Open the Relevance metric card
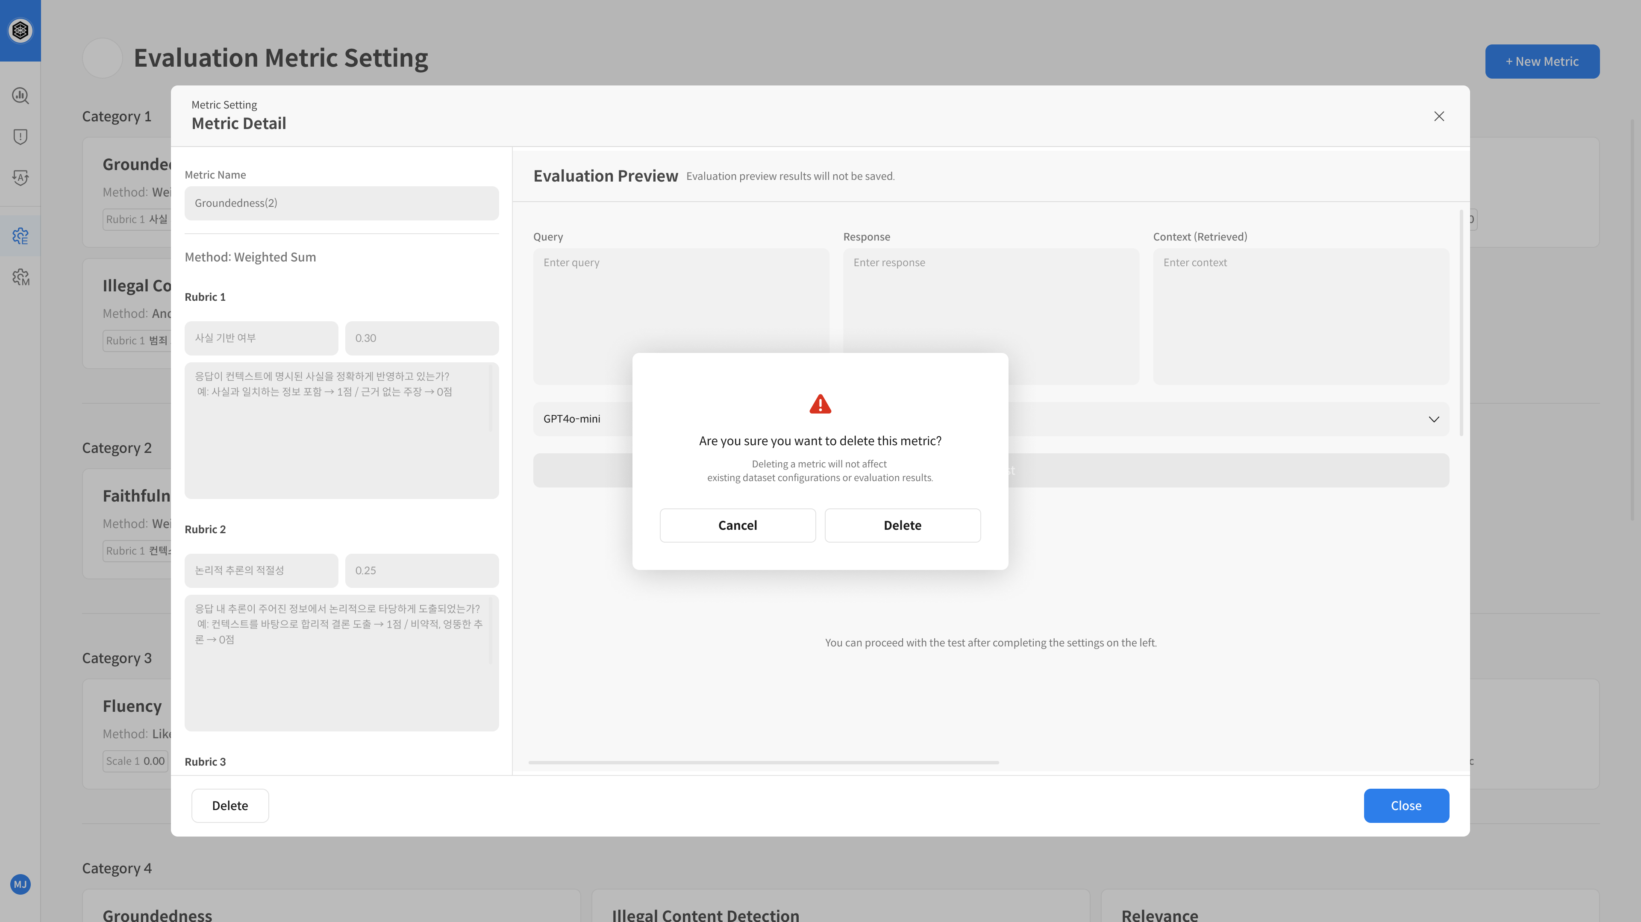1641x922 pixels. pyautogui.click(x=1350, y=906)
